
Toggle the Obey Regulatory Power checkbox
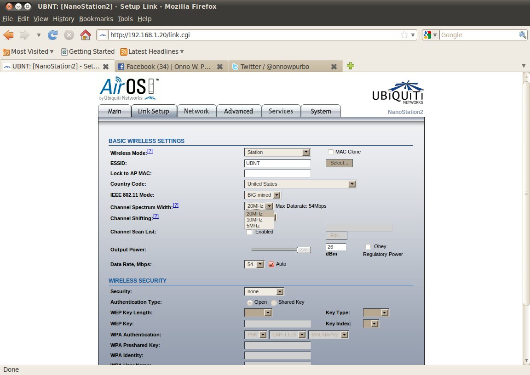point(368,247)
